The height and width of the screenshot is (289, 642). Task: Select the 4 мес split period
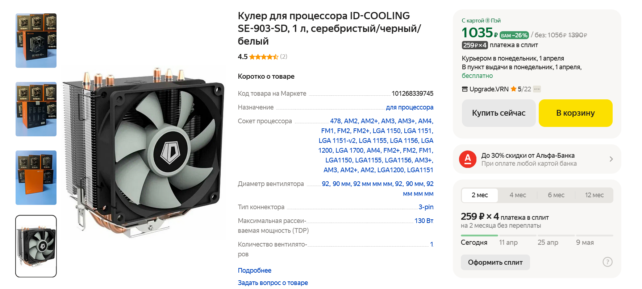click(518, 195)
